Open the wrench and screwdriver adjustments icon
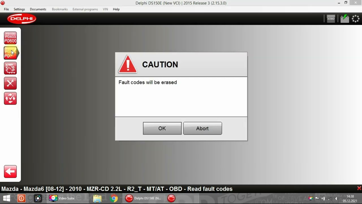 pyautogui.click(x=10, y=83)
